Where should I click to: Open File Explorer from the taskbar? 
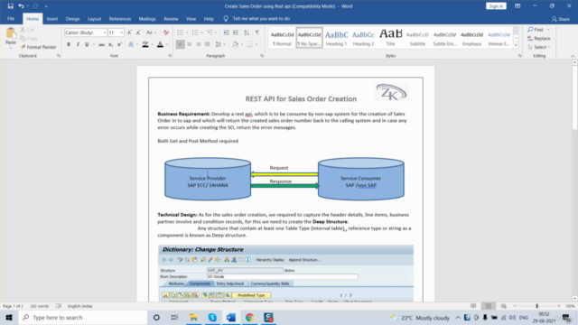pos(193,317)
